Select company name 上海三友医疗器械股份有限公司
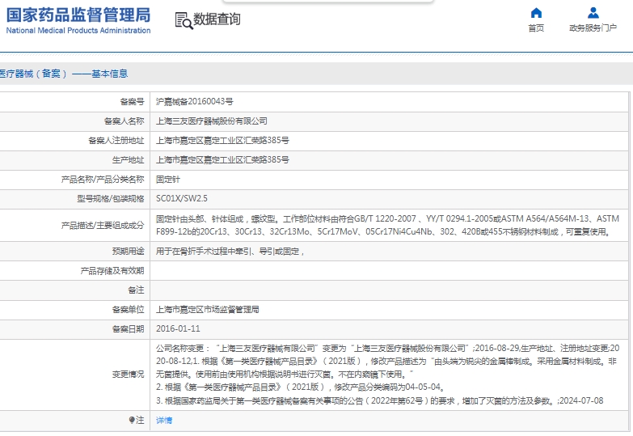633x436 pixels. click(212, 121)
